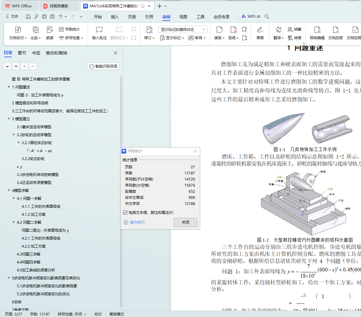Collapse the 1 问题重述 tree node
This screenshot has height=317, width=361.
[x=9, y=87]
